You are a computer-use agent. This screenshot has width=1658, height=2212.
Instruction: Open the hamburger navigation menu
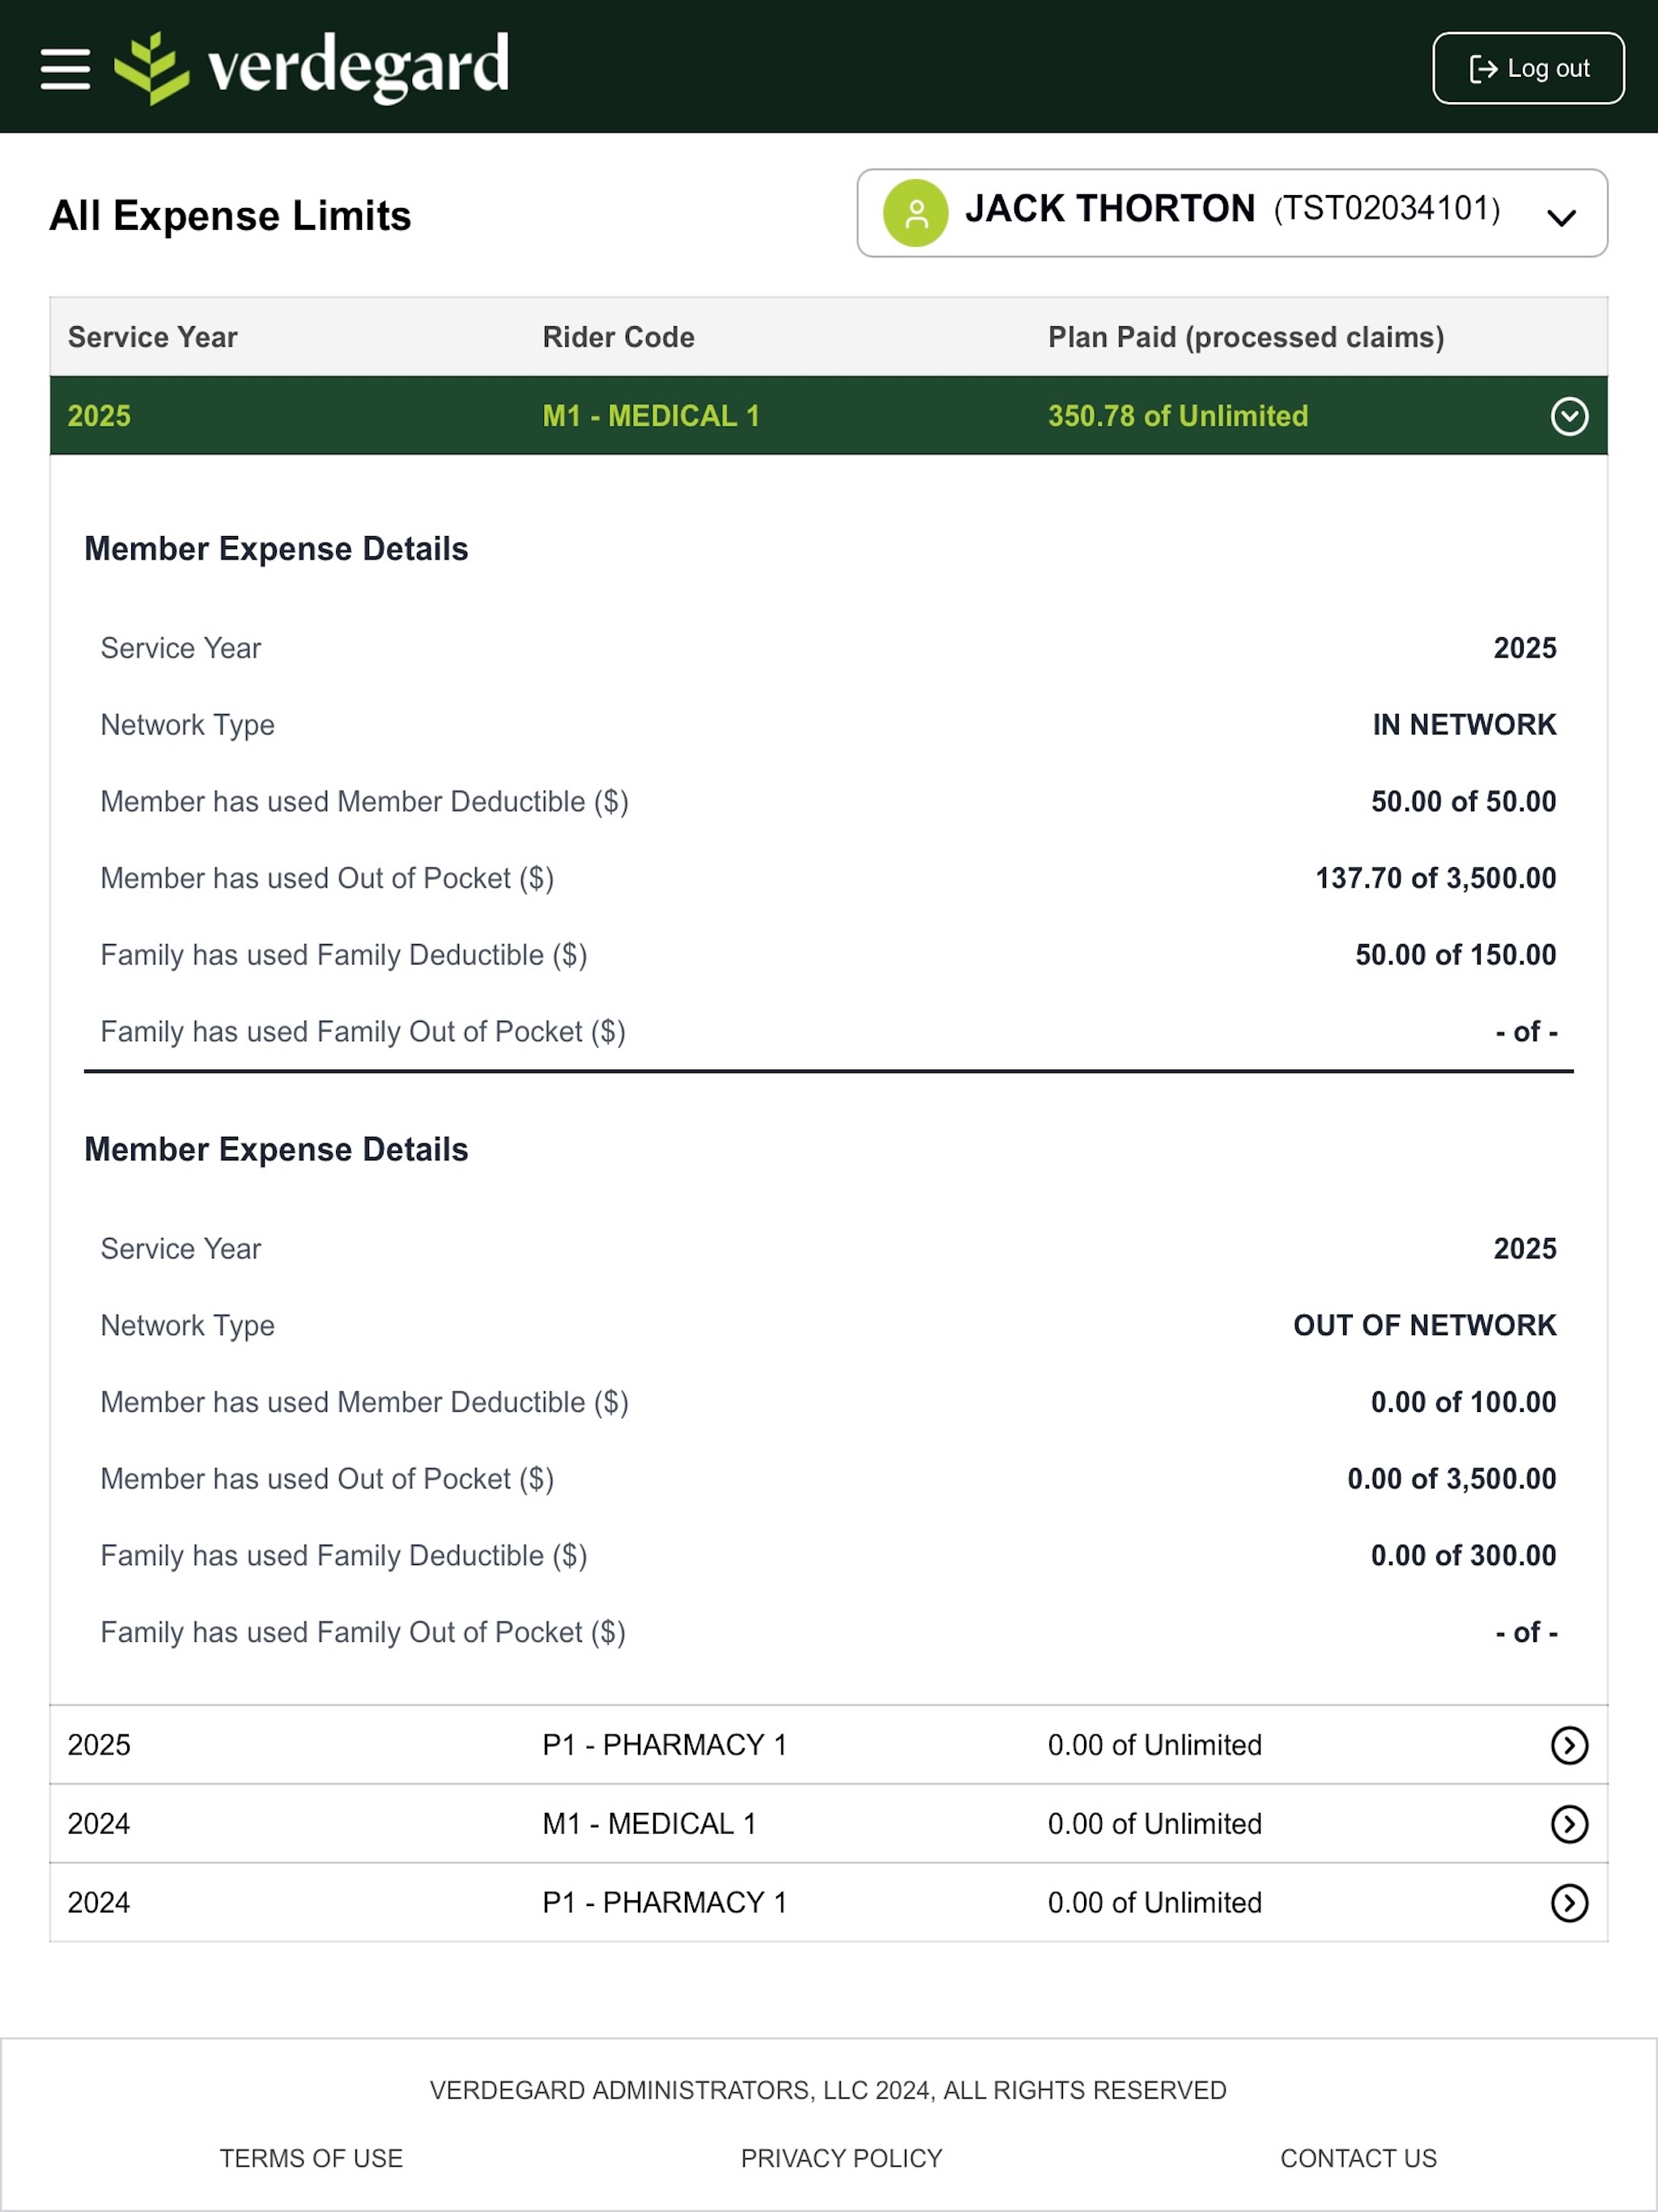coord(65,68)
